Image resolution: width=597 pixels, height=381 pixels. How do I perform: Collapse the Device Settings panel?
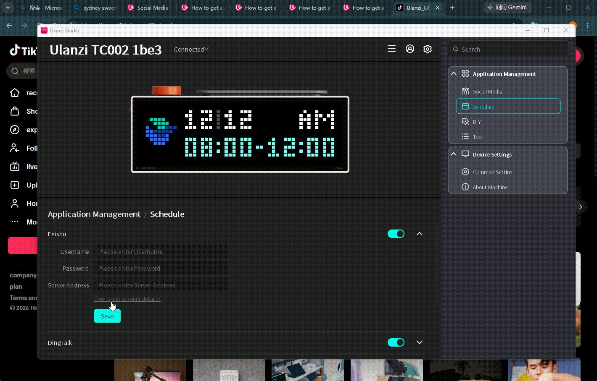point(454,154)
